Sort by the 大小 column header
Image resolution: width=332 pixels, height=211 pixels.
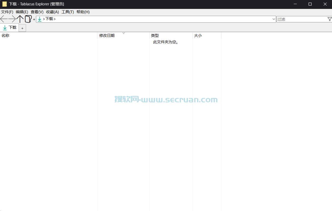coord(207,36)
